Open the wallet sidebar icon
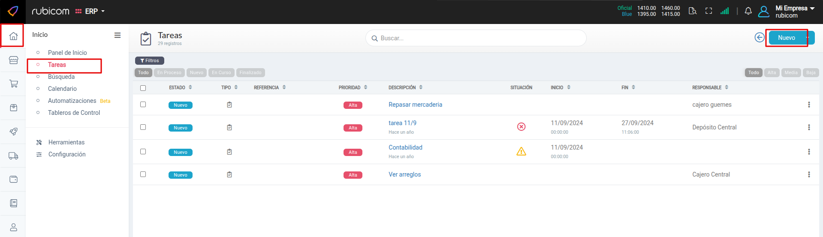The width and height of the screenshot is (823, 237). [x=13, y=179]
